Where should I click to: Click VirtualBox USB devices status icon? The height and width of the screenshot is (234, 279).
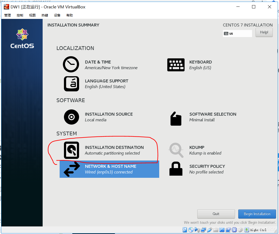[x=210, y=230]
